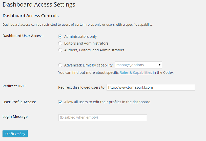Select Authors, Editors, and Administrators radio button
The height and width of the screenshot is (141, 206).
[60, 50]
